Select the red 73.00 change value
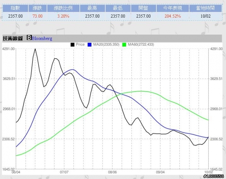 click(37, 16)
